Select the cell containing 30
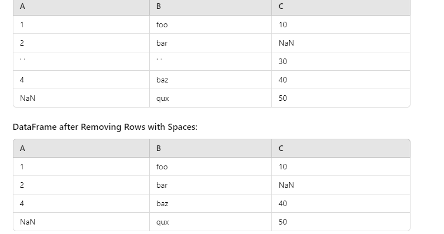Screen dimensions: 444x234 point(341,61)
